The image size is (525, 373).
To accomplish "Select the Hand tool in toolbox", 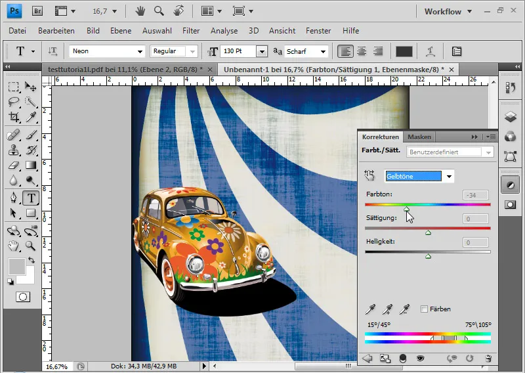I will pyautogui.click(x=13, y=246).
